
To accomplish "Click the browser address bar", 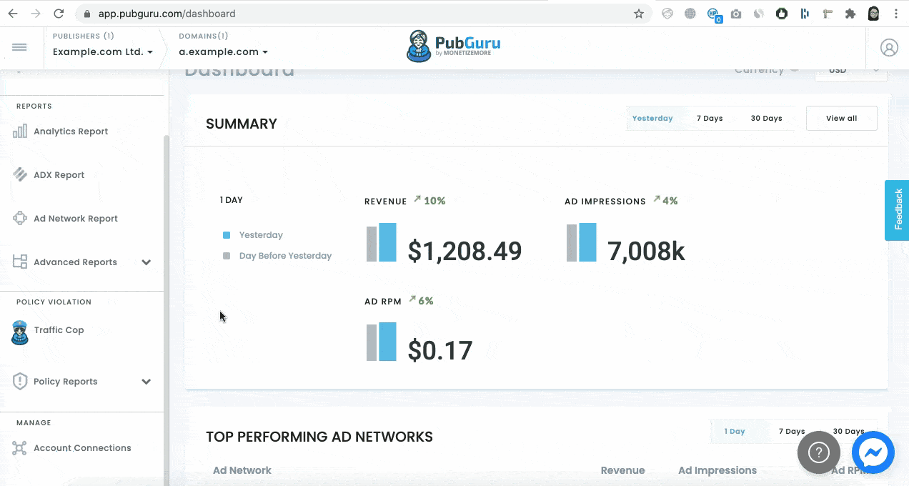I will tap(357, 14).
